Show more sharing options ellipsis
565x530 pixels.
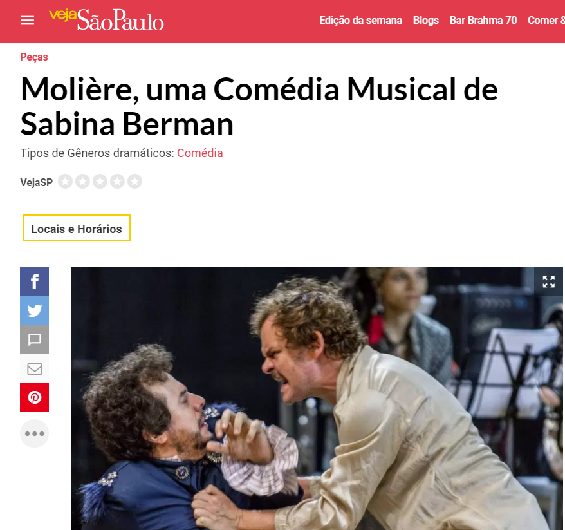pyautogui.click(x=34, y=433)
